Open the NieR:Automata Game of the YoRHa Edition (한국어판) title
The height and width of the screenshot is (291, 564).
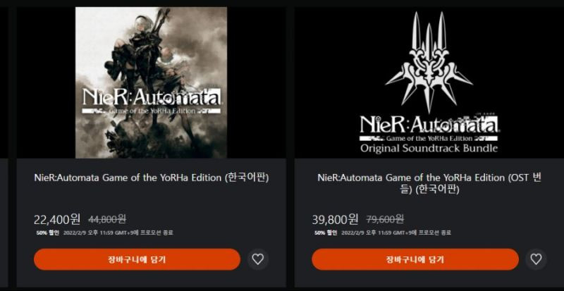tap(152, 178)
